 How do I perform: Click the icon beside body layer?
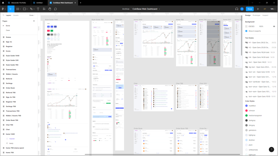(x=7, y=143)
